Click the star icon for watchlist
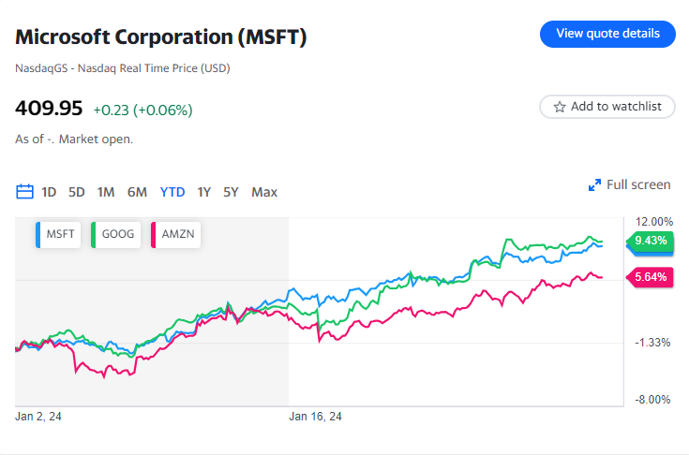The width and height of the screenshot is (689, 455). [560, 107]
